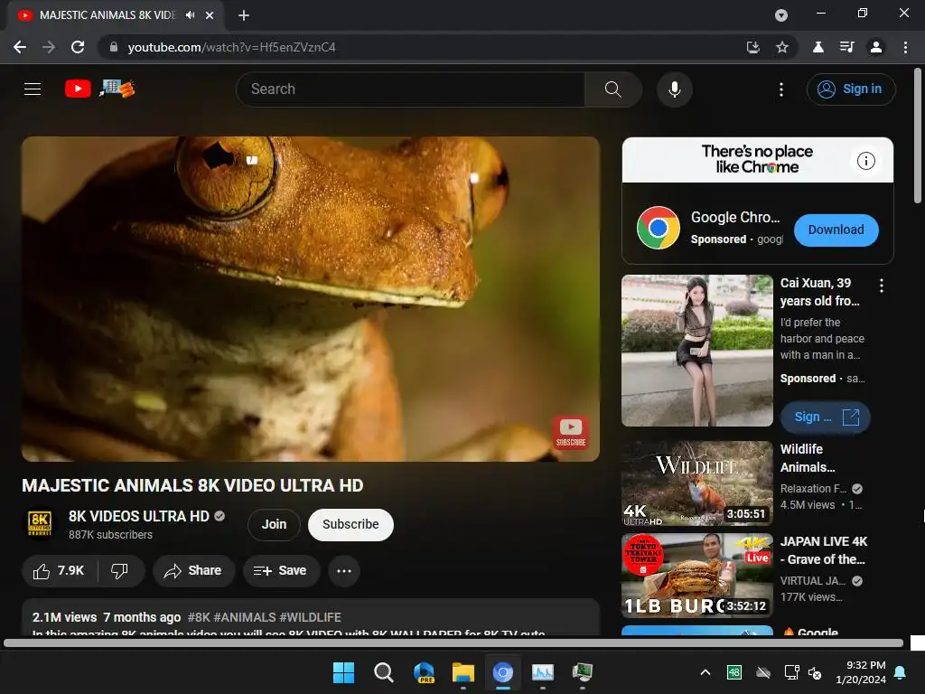This screenshot has width=925, height=694.
Task: Open Windows taskbar search
Action: coord(383,672)
